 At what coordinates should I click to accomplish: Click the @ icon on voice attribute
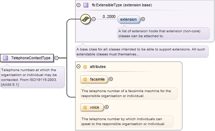85,108
